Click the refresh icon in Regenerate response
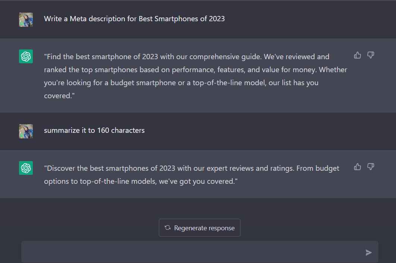The height and width of the screenshot is (263, 396). (168, 228)
